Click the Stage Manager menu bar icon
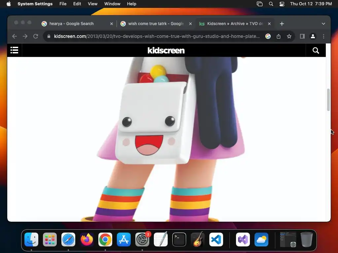The width and height of the screenshot is (338, 253). [x=259, y=4]
